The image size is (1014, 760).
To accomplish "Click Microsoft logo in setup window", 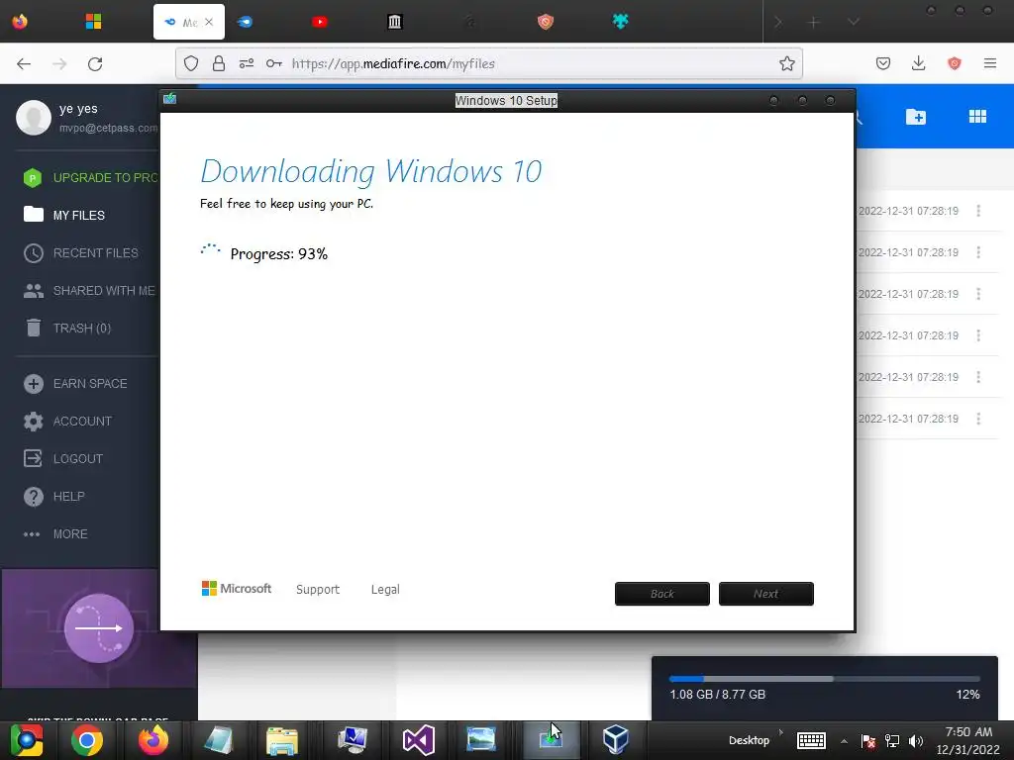I will (x=237, y=589).
